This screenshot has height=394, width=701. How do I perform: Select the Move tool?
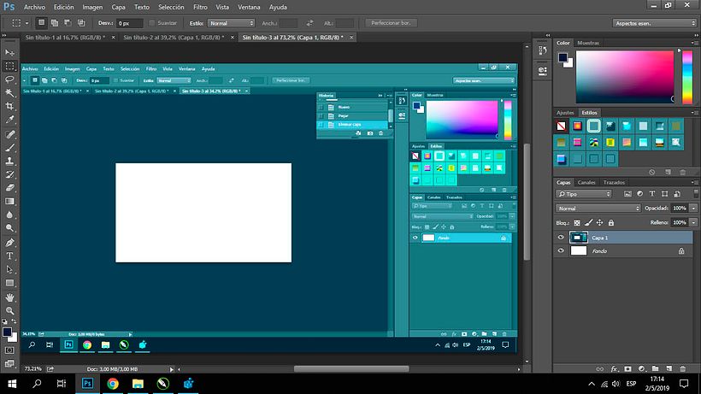pos(9,53)
